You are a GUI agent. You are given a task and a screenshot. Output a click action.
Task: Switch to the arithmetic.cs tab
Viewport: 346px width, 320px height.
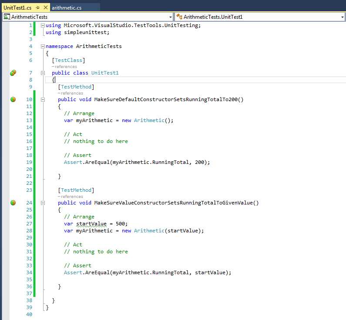pyautogui.click(x=67, y=8)
